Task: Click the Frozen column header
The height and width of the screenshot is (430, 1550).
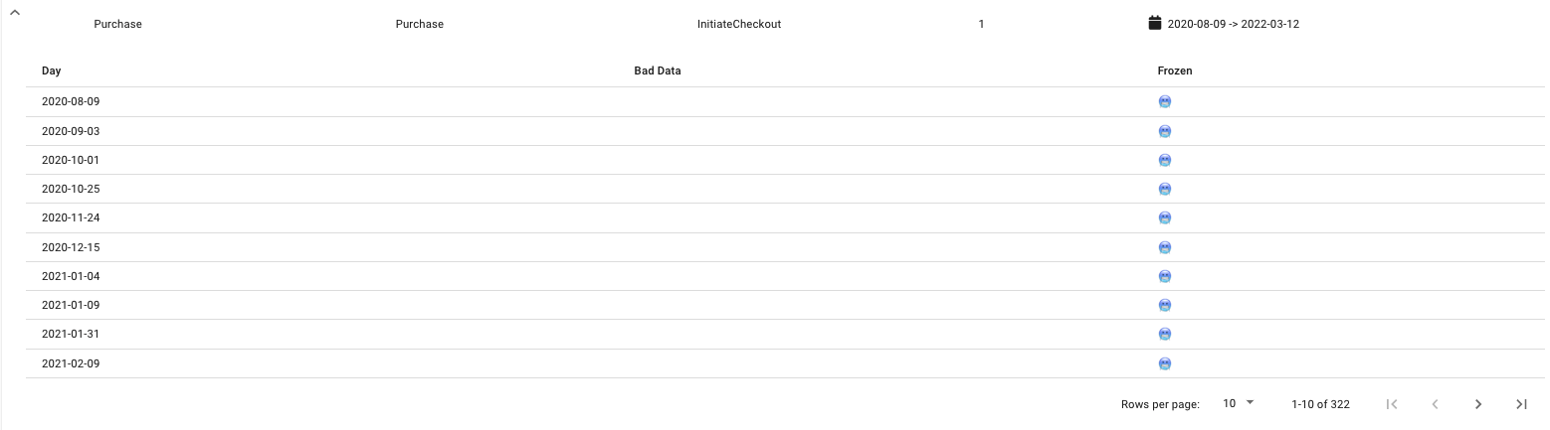Action: [1175, 72]
